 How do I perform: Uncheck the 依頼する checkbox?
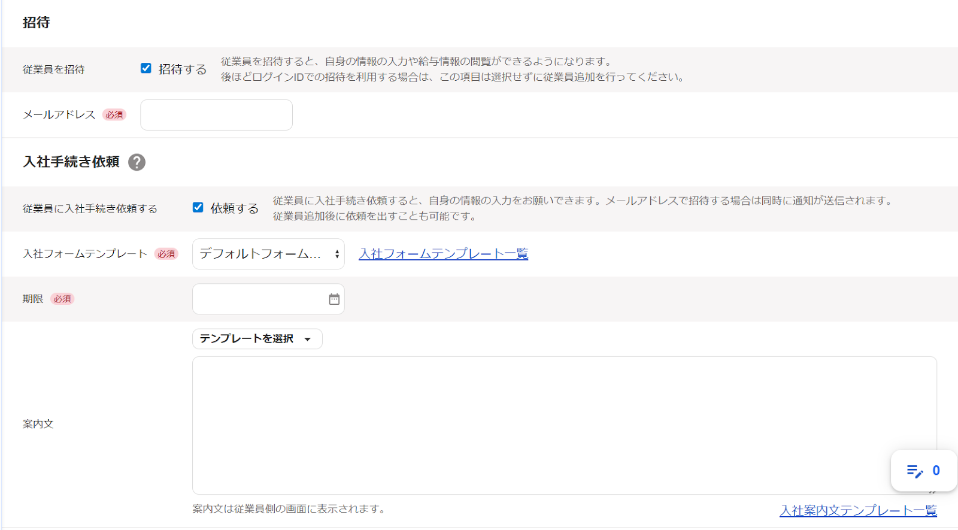(x=198, y=207)
